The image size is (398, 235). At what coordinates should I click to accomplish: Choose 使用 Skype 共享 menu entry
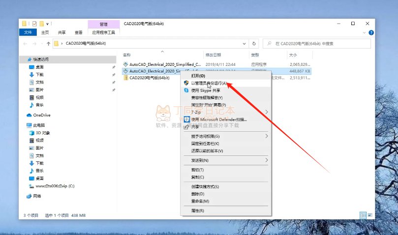(226, 90)
